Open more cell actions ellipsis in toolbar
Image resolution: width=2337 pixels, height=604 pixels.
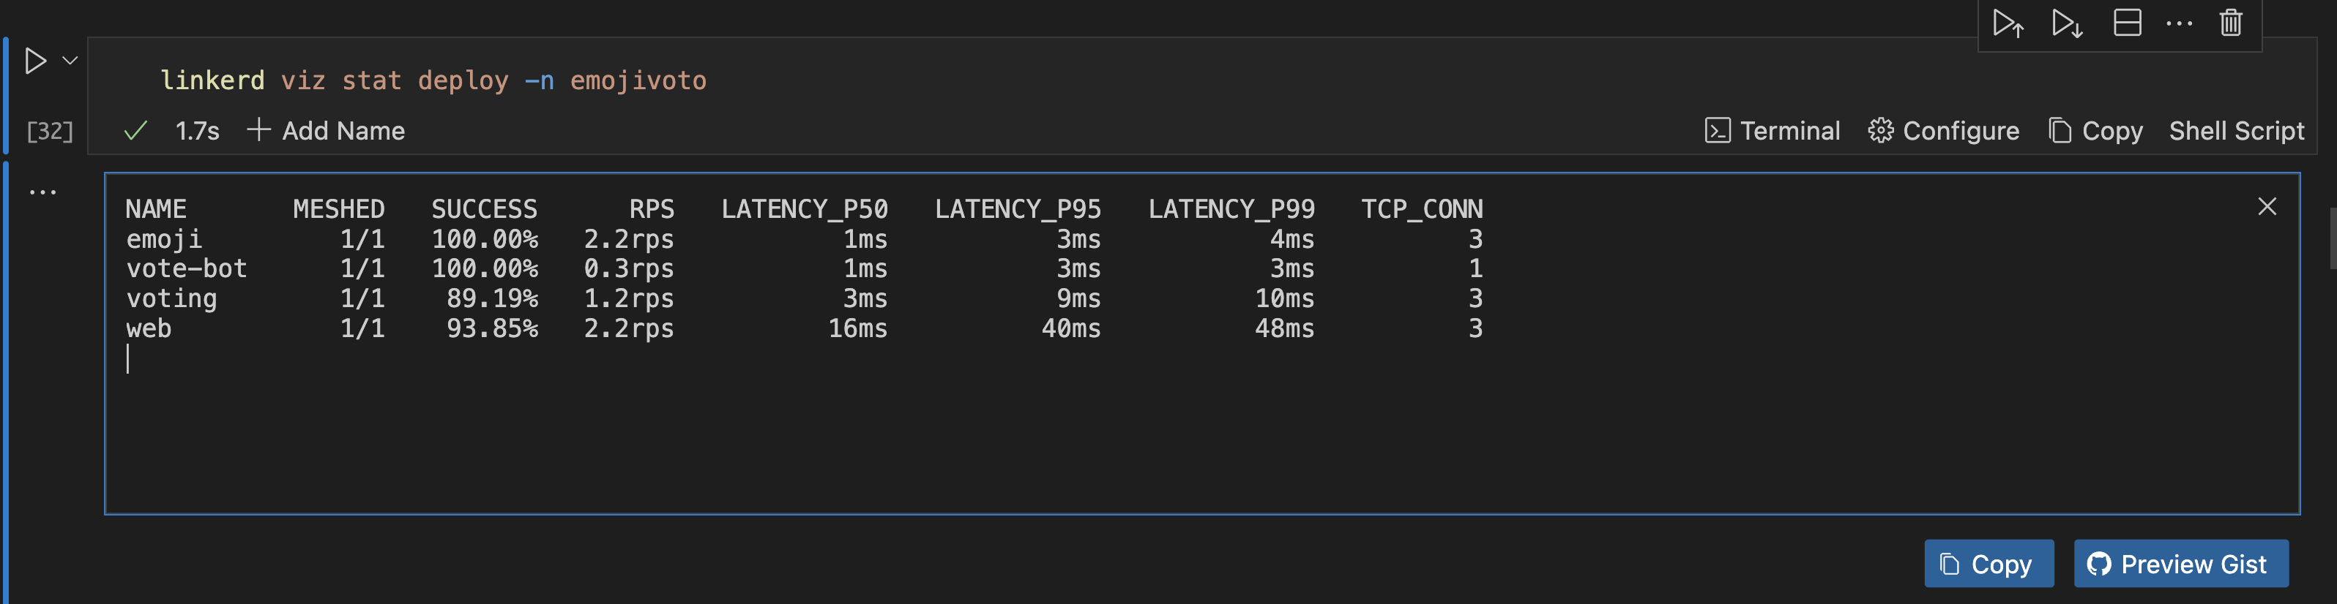point(2179,23)
